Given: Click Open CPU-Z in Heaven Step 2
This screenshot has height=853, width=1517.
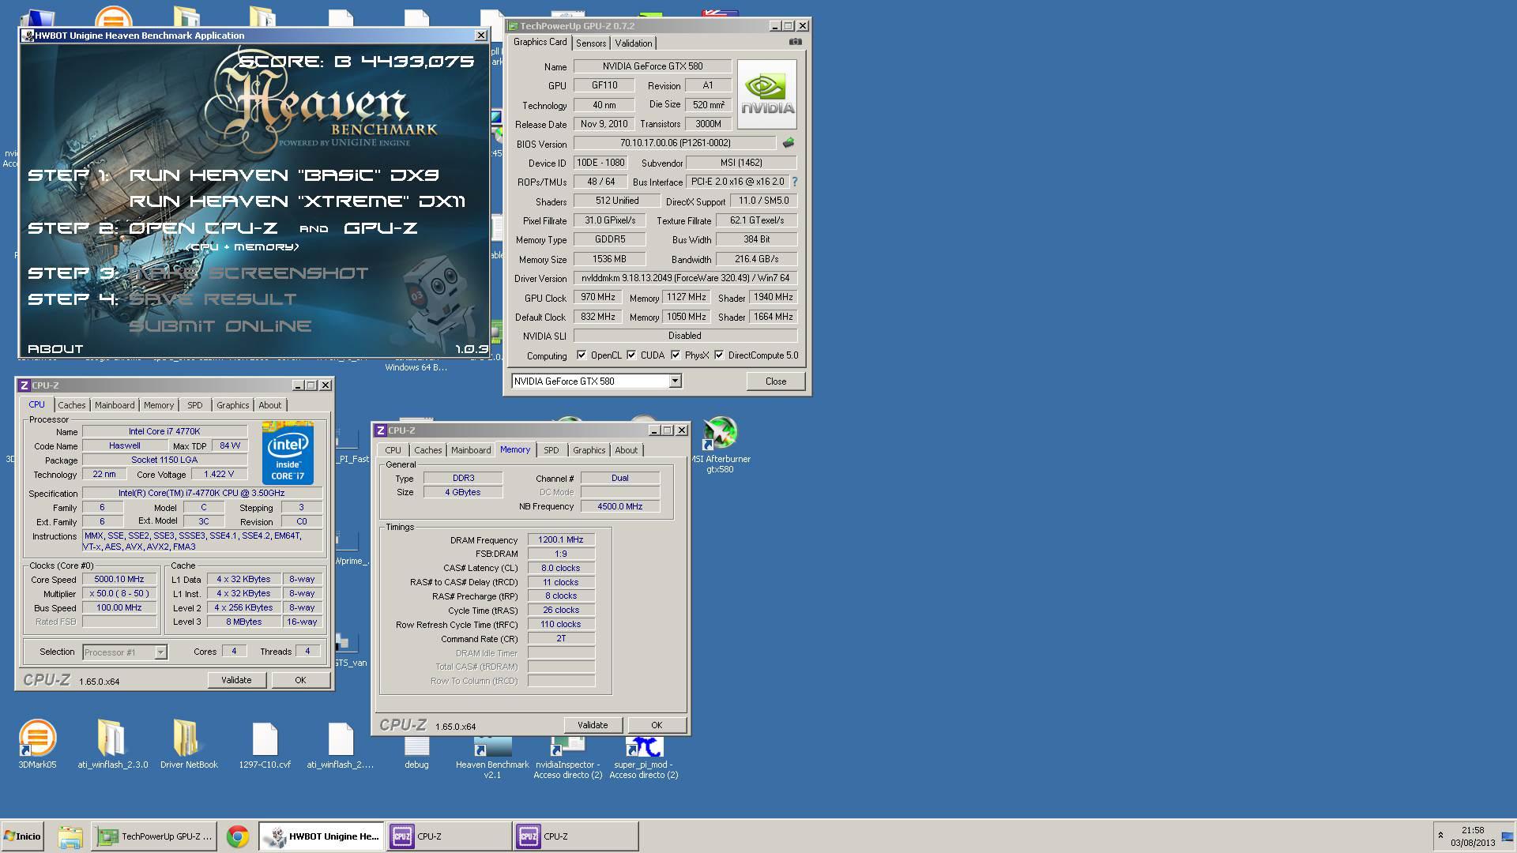Looking at the screenshot, I should [x=203, y=228].
